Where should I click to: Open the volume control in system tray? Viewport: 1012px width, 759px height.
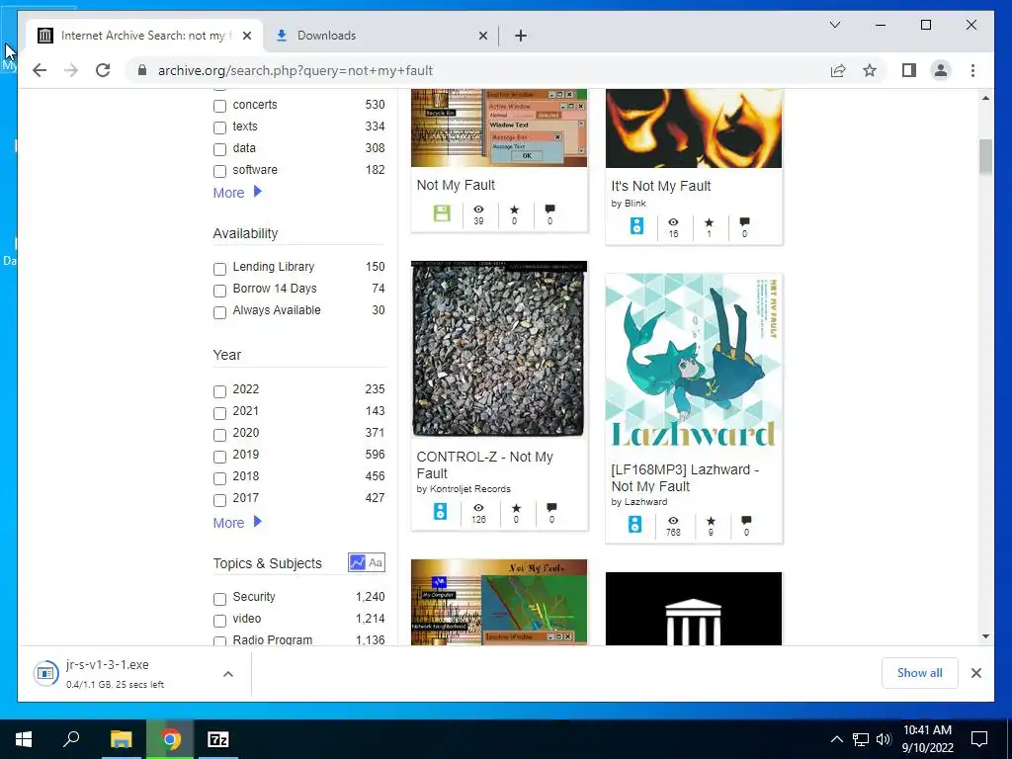coord(884,739)
